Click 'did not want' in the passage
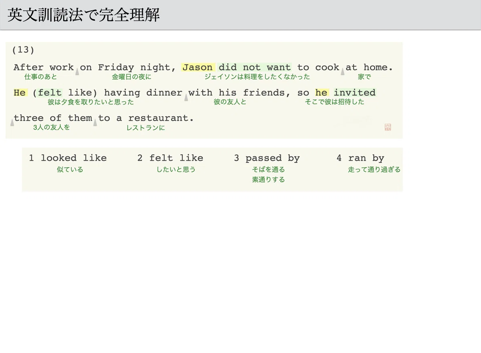 pyautogui.click(x=255, y=67)
